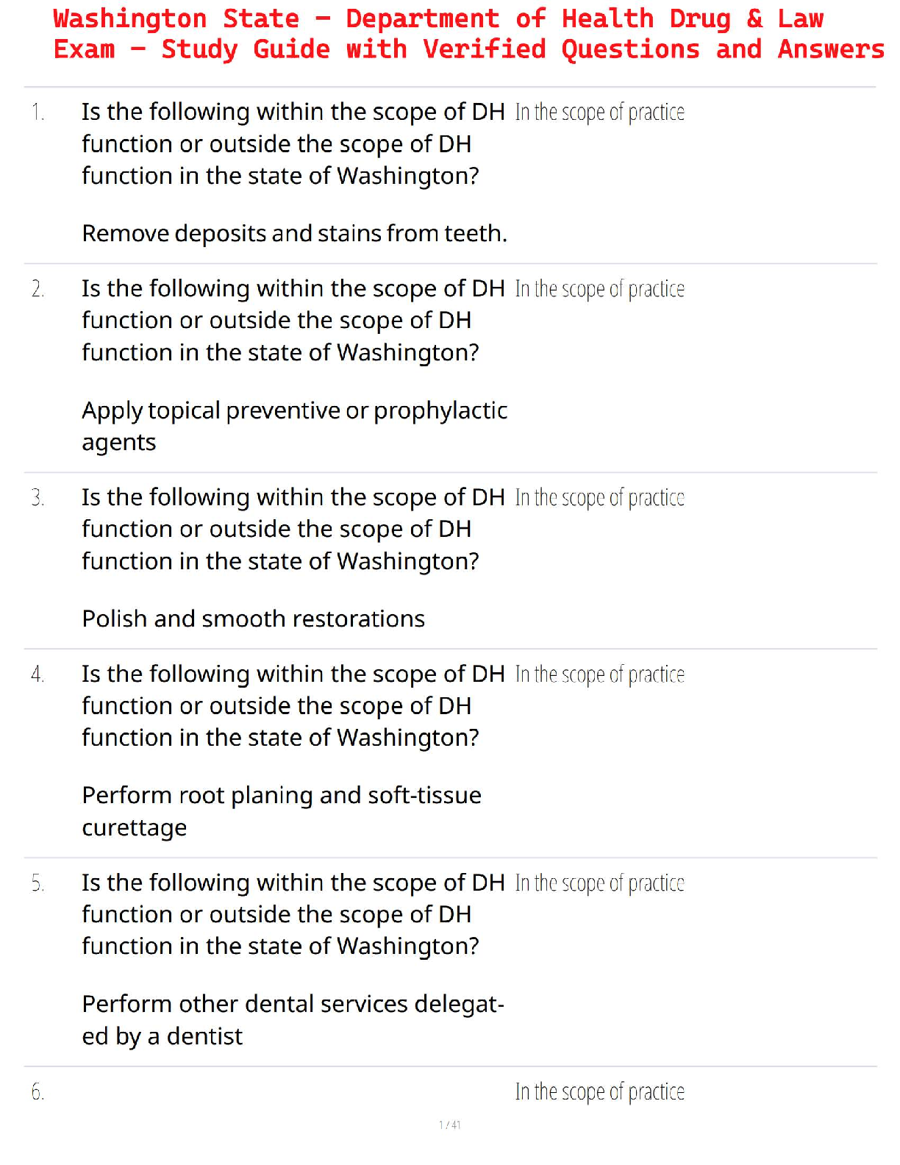This screenshot has height=1165, width=900.
Task: Click the red study guide title heading
Action: pos(468,34)
